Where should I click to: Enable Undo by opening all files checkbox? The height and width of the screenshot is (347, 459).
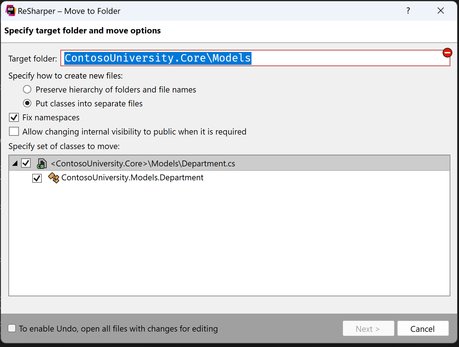[12, 328]
